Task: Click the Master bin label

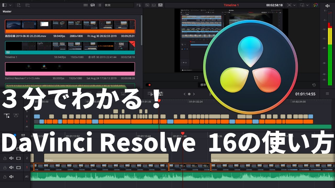Action: pos(7,11)
